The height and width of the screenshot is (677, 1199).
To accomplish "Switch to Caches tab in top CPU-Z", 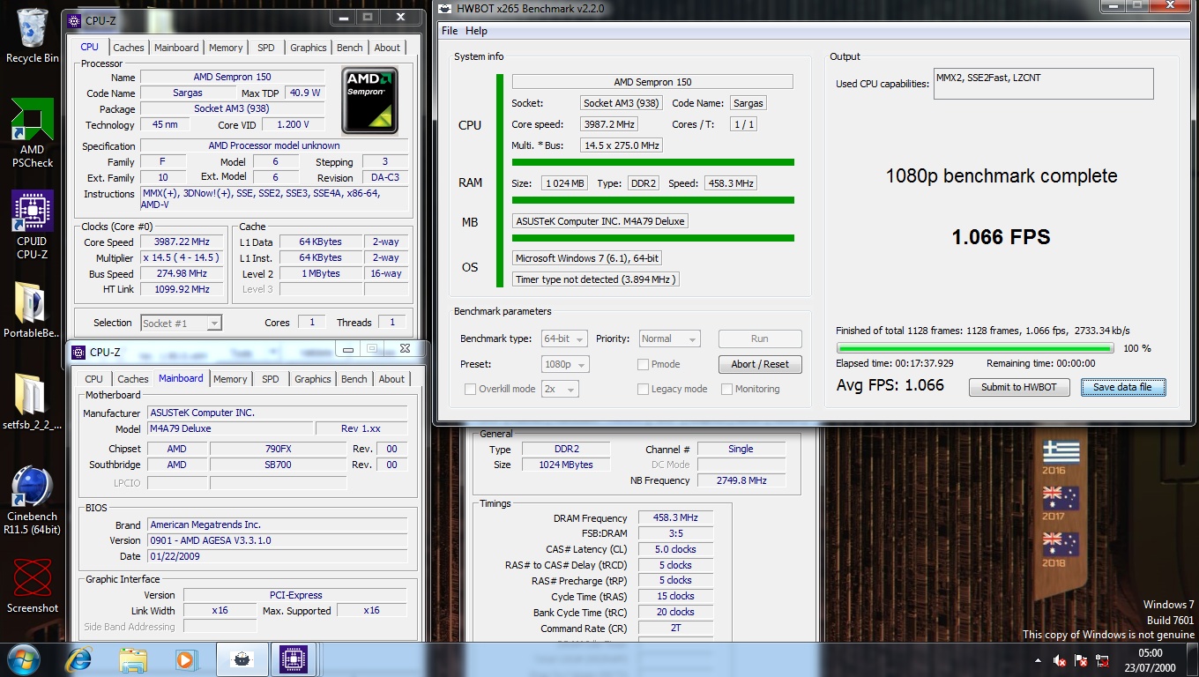I will 129,48.
